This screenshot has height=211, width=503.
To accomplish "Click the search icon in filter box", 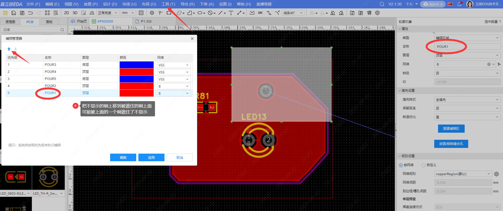I will coord(62,30).
